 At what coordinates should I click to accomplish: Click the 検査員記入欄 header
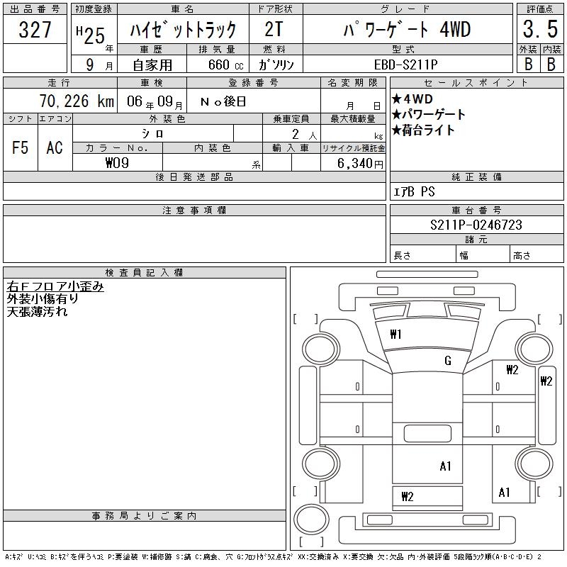pyautogui.click(x=144, y=272)
